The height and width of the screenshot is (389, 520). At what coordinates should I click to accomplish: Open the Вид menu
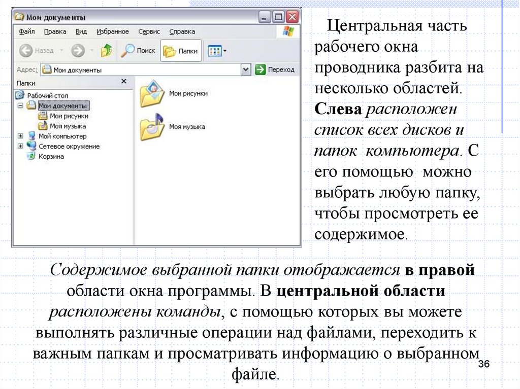click(x=81, y=31)
